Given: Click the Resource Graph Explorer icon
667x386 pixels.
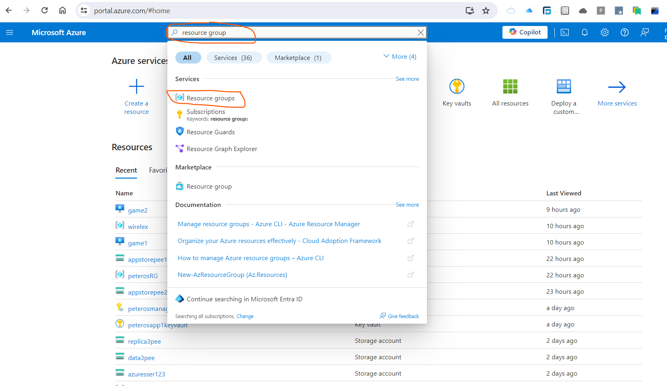Looking at the screenshot, I should coord(180,148).
